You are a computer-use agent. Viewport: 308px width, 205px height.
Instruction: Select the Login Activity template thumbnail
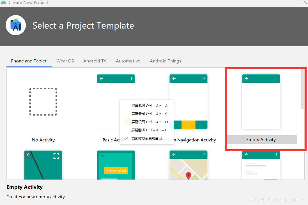[x=261, y=165]
